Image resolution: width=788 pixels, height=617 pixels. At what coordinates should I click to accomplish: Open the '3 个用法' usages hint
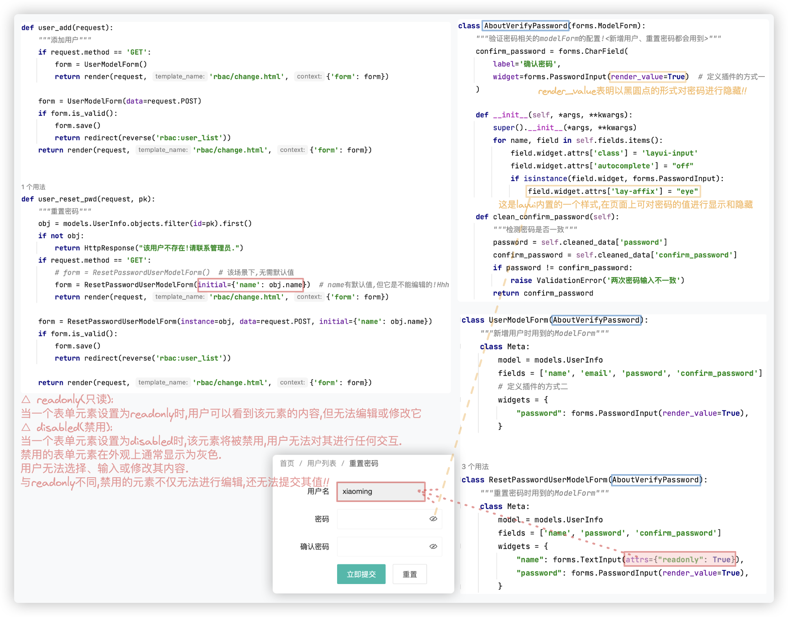click(475, 466)
